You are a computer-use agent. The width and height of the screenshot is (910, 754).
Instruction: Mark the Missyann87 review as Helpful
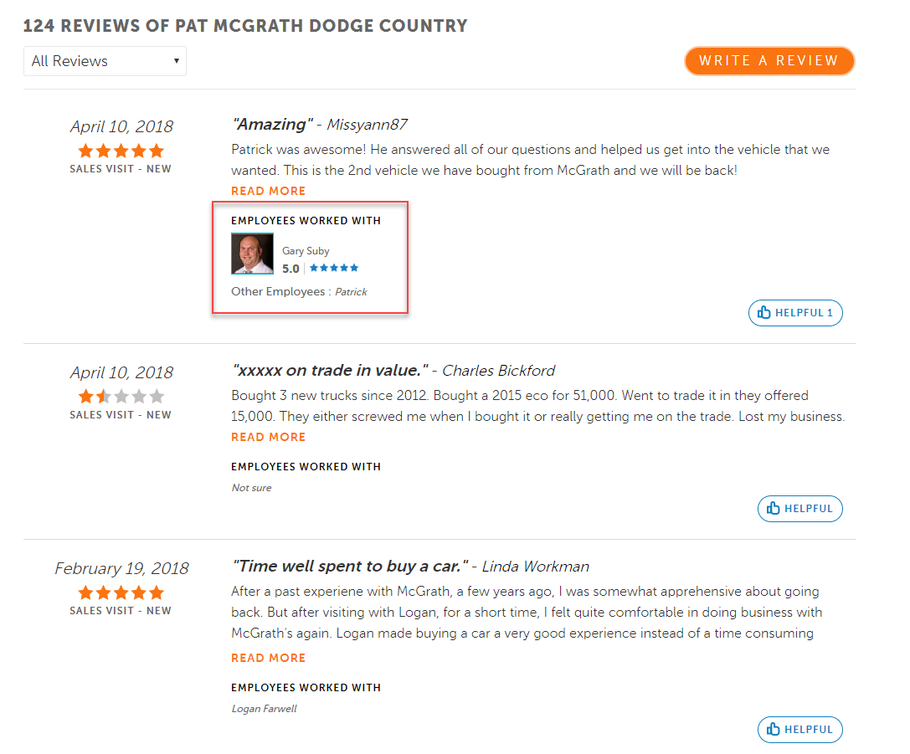click(795, 313)
